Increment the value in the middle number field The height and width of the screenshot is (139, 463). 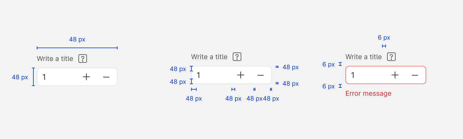(x=241, y=75)
